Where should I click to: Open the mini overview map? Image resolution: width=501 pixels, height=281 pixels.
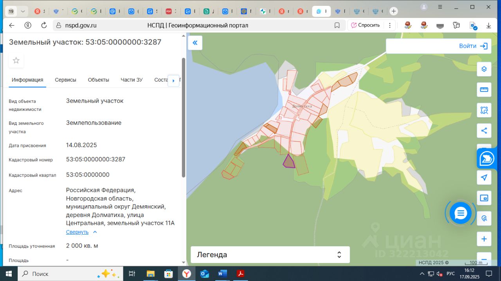484,198
